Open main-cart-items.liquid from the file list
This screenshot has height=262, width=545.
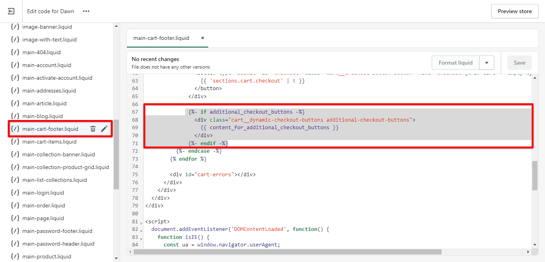tap(49, 142)
